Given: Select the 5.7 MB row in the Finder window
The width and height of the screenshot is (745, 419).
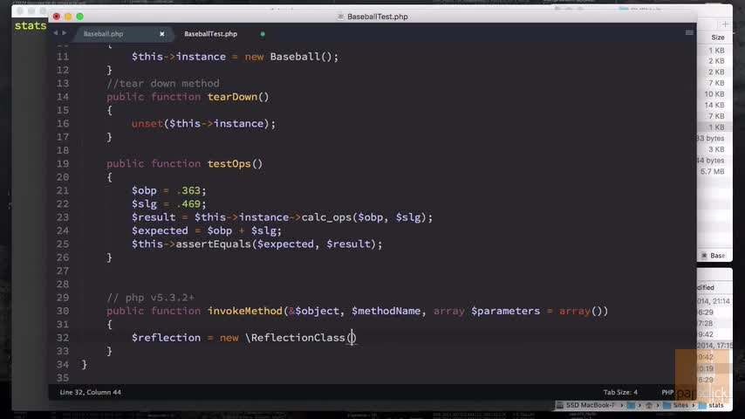Looking at the screenshot, I should tap(714, 172).
